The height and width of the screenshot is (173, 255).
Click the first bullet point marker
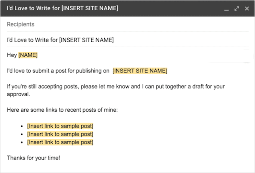click(x=21, y=126)
